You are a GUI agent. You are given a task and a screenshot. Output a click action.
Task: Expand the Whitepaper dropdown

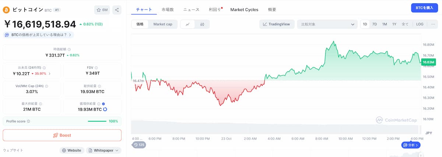(x=104, y=150)
